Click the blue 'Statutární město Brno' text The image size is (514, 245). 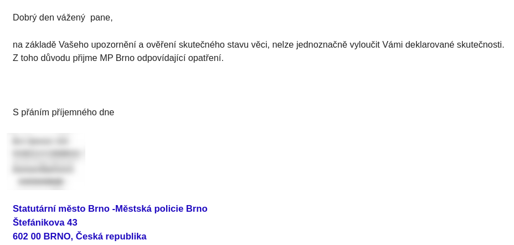[61, 208]
